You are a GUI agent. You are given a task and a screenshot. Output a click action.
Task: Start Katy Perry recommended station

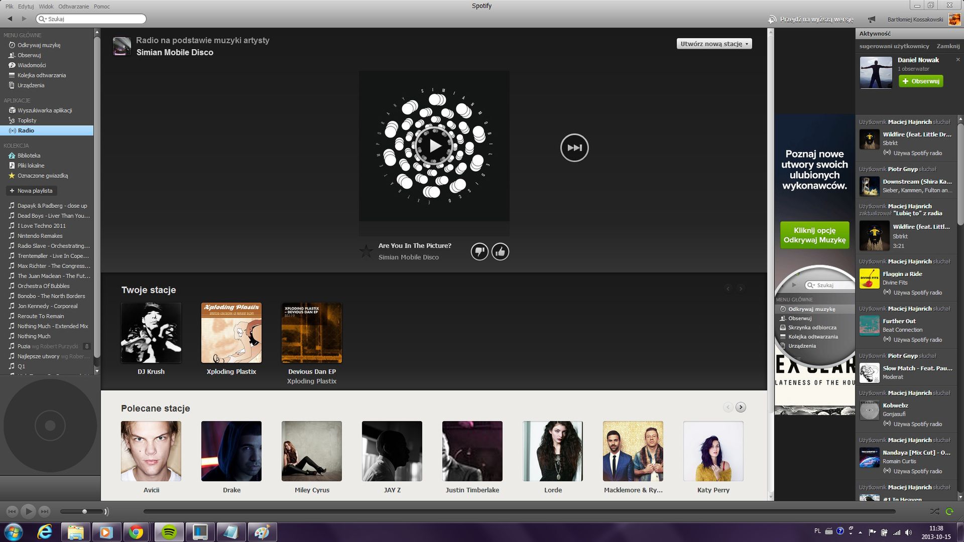[x=713, y=451]
